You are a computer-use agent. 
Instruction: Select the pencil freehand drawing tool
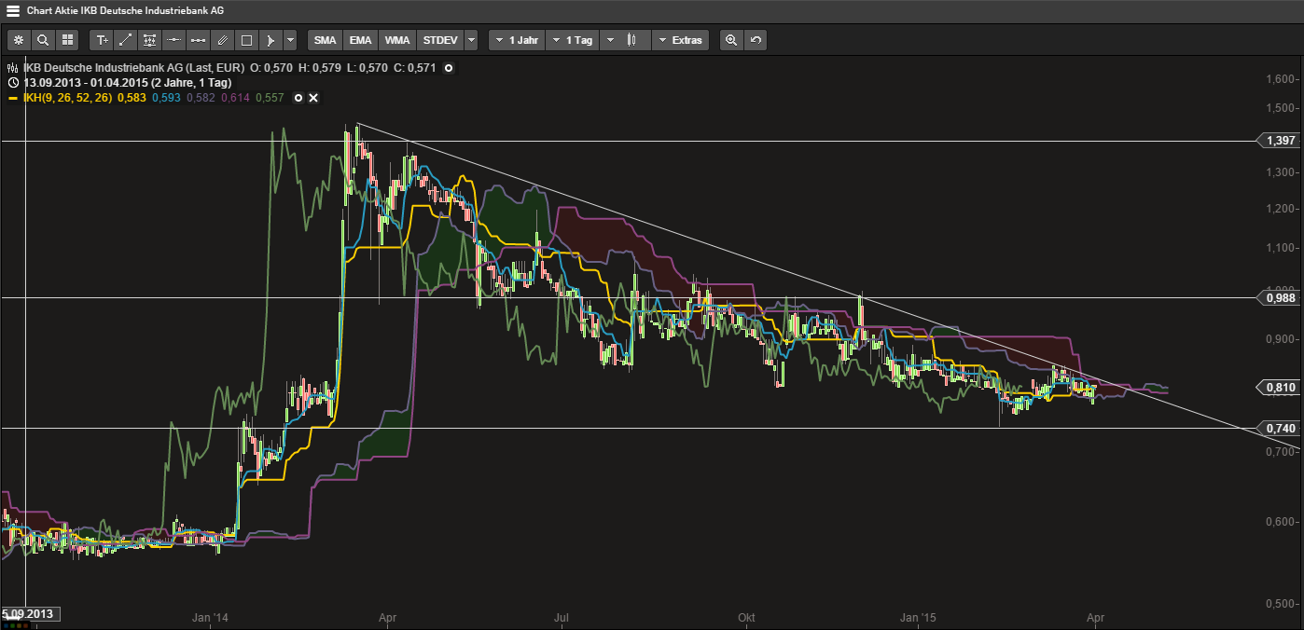coord(222,40)
